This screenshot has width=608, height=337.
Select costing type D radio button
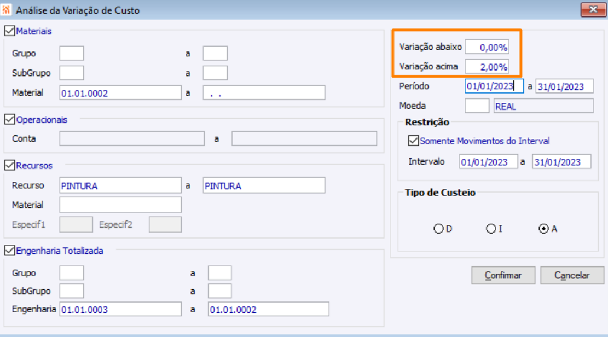(438, 229)
